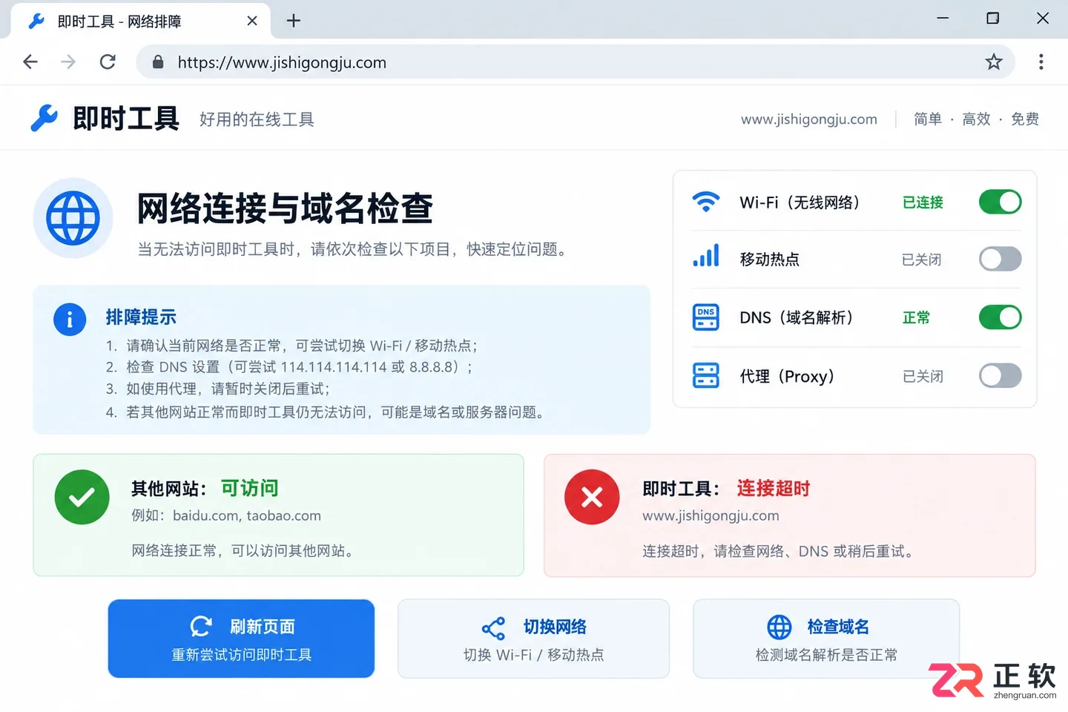Click the 检查域名 button
This screenshot has height=712, width=1068.
pos(826,639)
